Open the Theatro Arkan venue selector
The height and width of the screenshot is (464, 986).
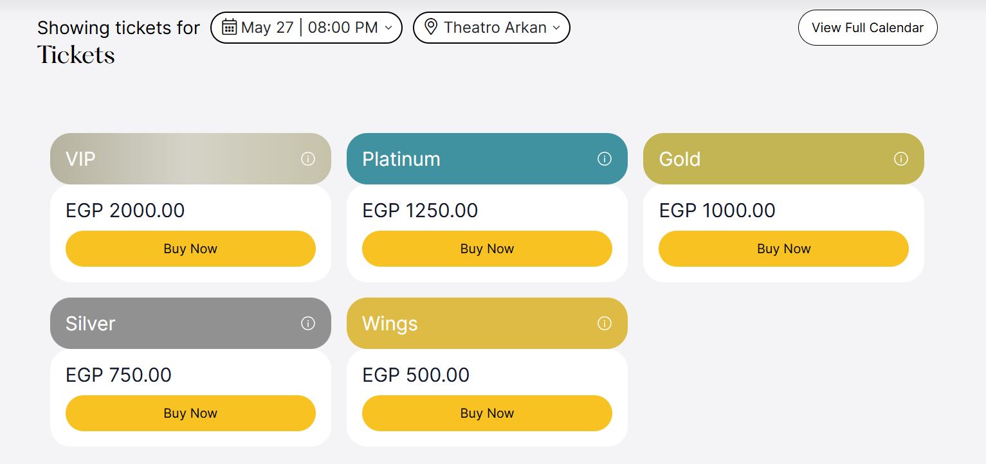coord(491,28)
